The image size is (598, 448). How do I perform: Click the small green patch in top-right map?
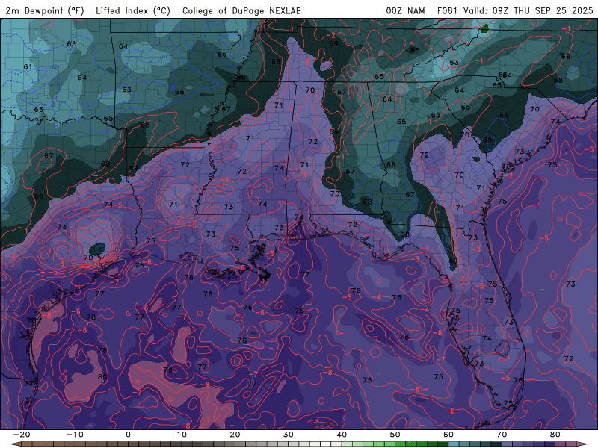[x=484, y=28]
